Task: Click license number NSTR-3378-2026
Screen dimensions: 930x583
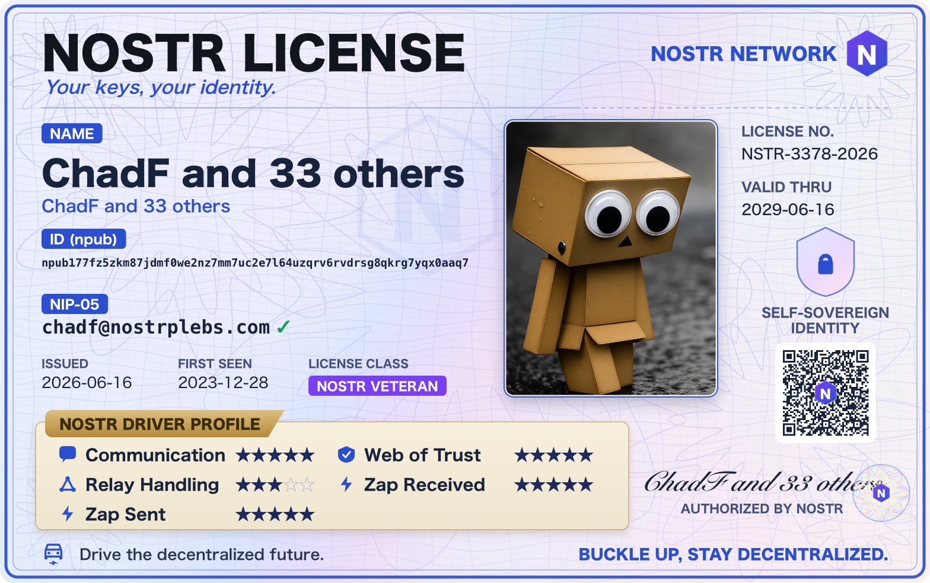Action: point(810,154)
